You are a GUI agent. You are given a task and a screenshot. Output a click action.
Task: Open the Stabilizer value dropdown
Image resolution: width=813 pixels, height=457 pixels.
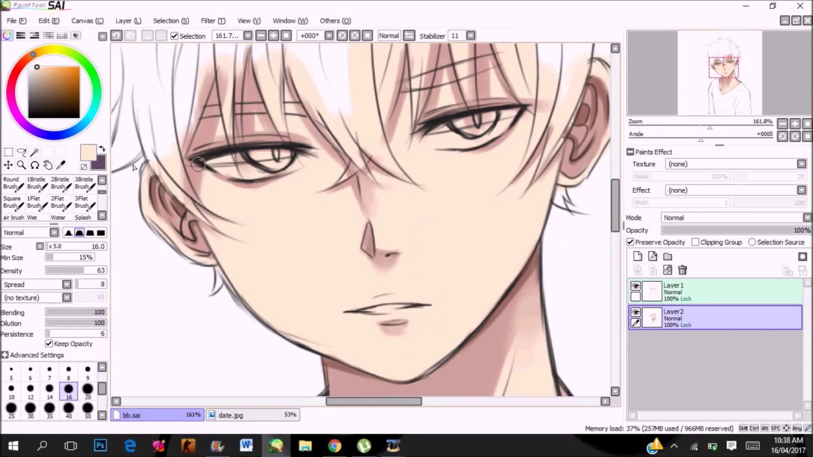point(471,36)
